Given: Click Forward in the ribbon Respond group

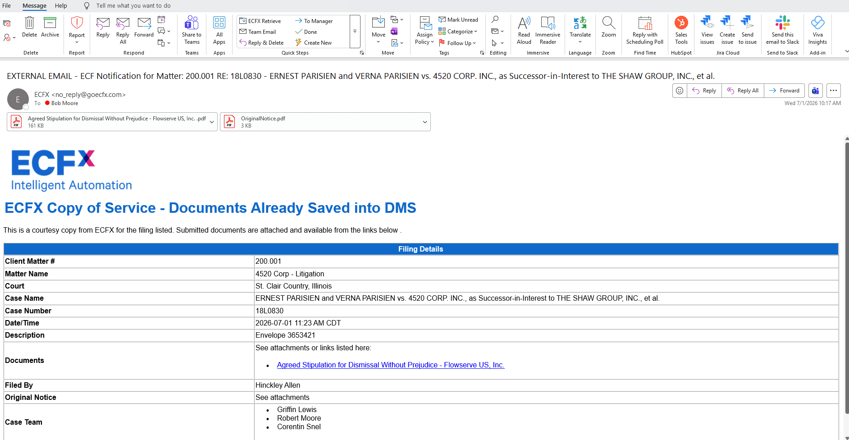Looking at the screenshot, I should 144,27.
